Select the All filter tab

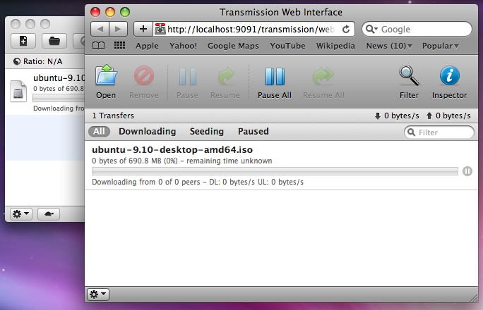point(99,132)
